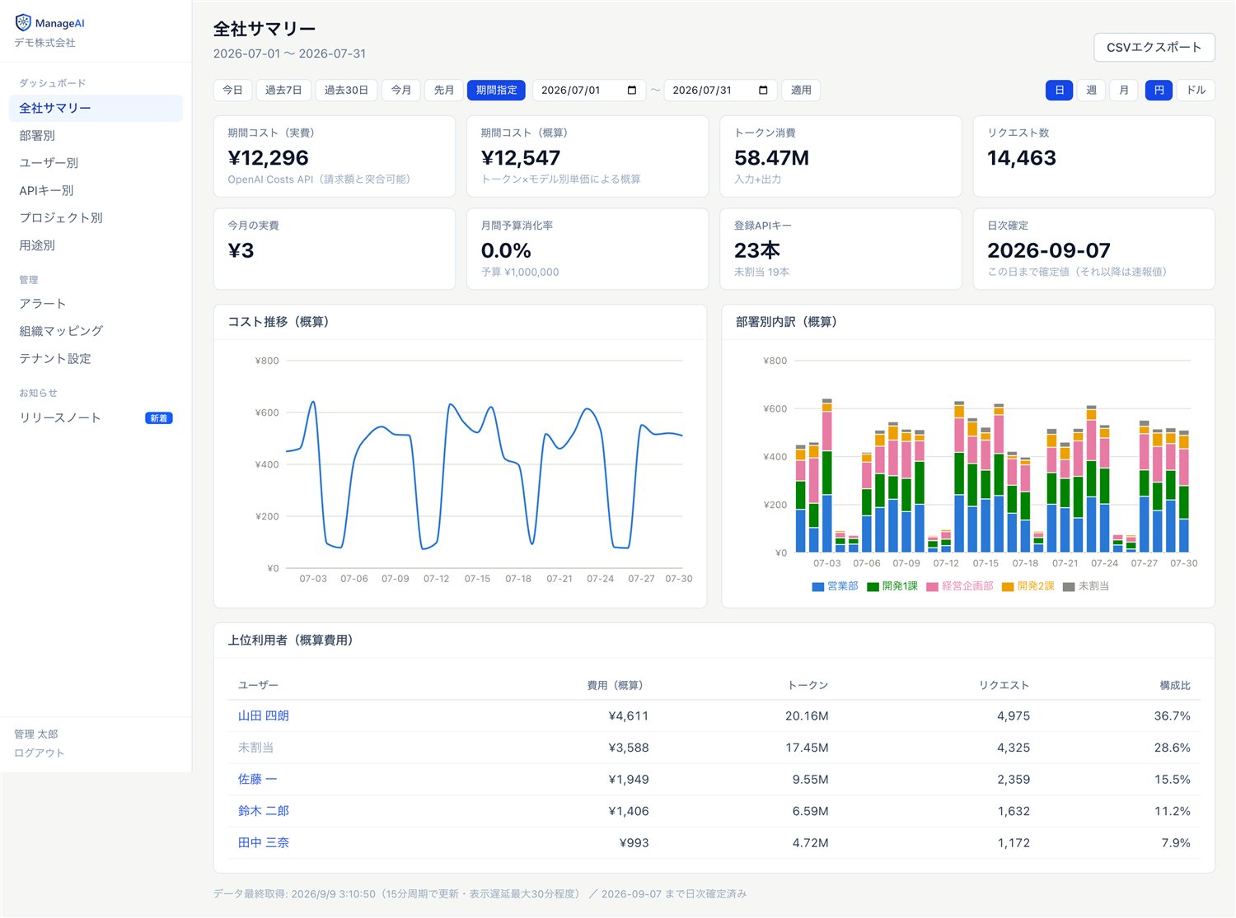Open 用途別 dashboard in sidebar

(96, 245)
